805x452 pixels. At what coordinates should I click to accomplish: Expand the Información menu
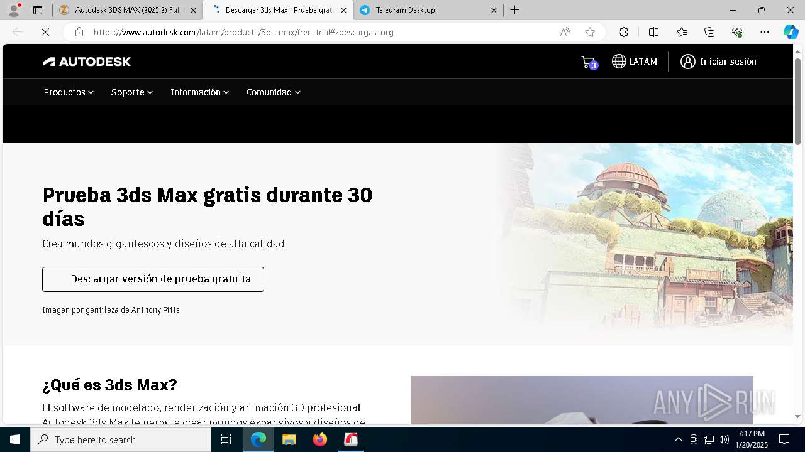coord(199,92)
